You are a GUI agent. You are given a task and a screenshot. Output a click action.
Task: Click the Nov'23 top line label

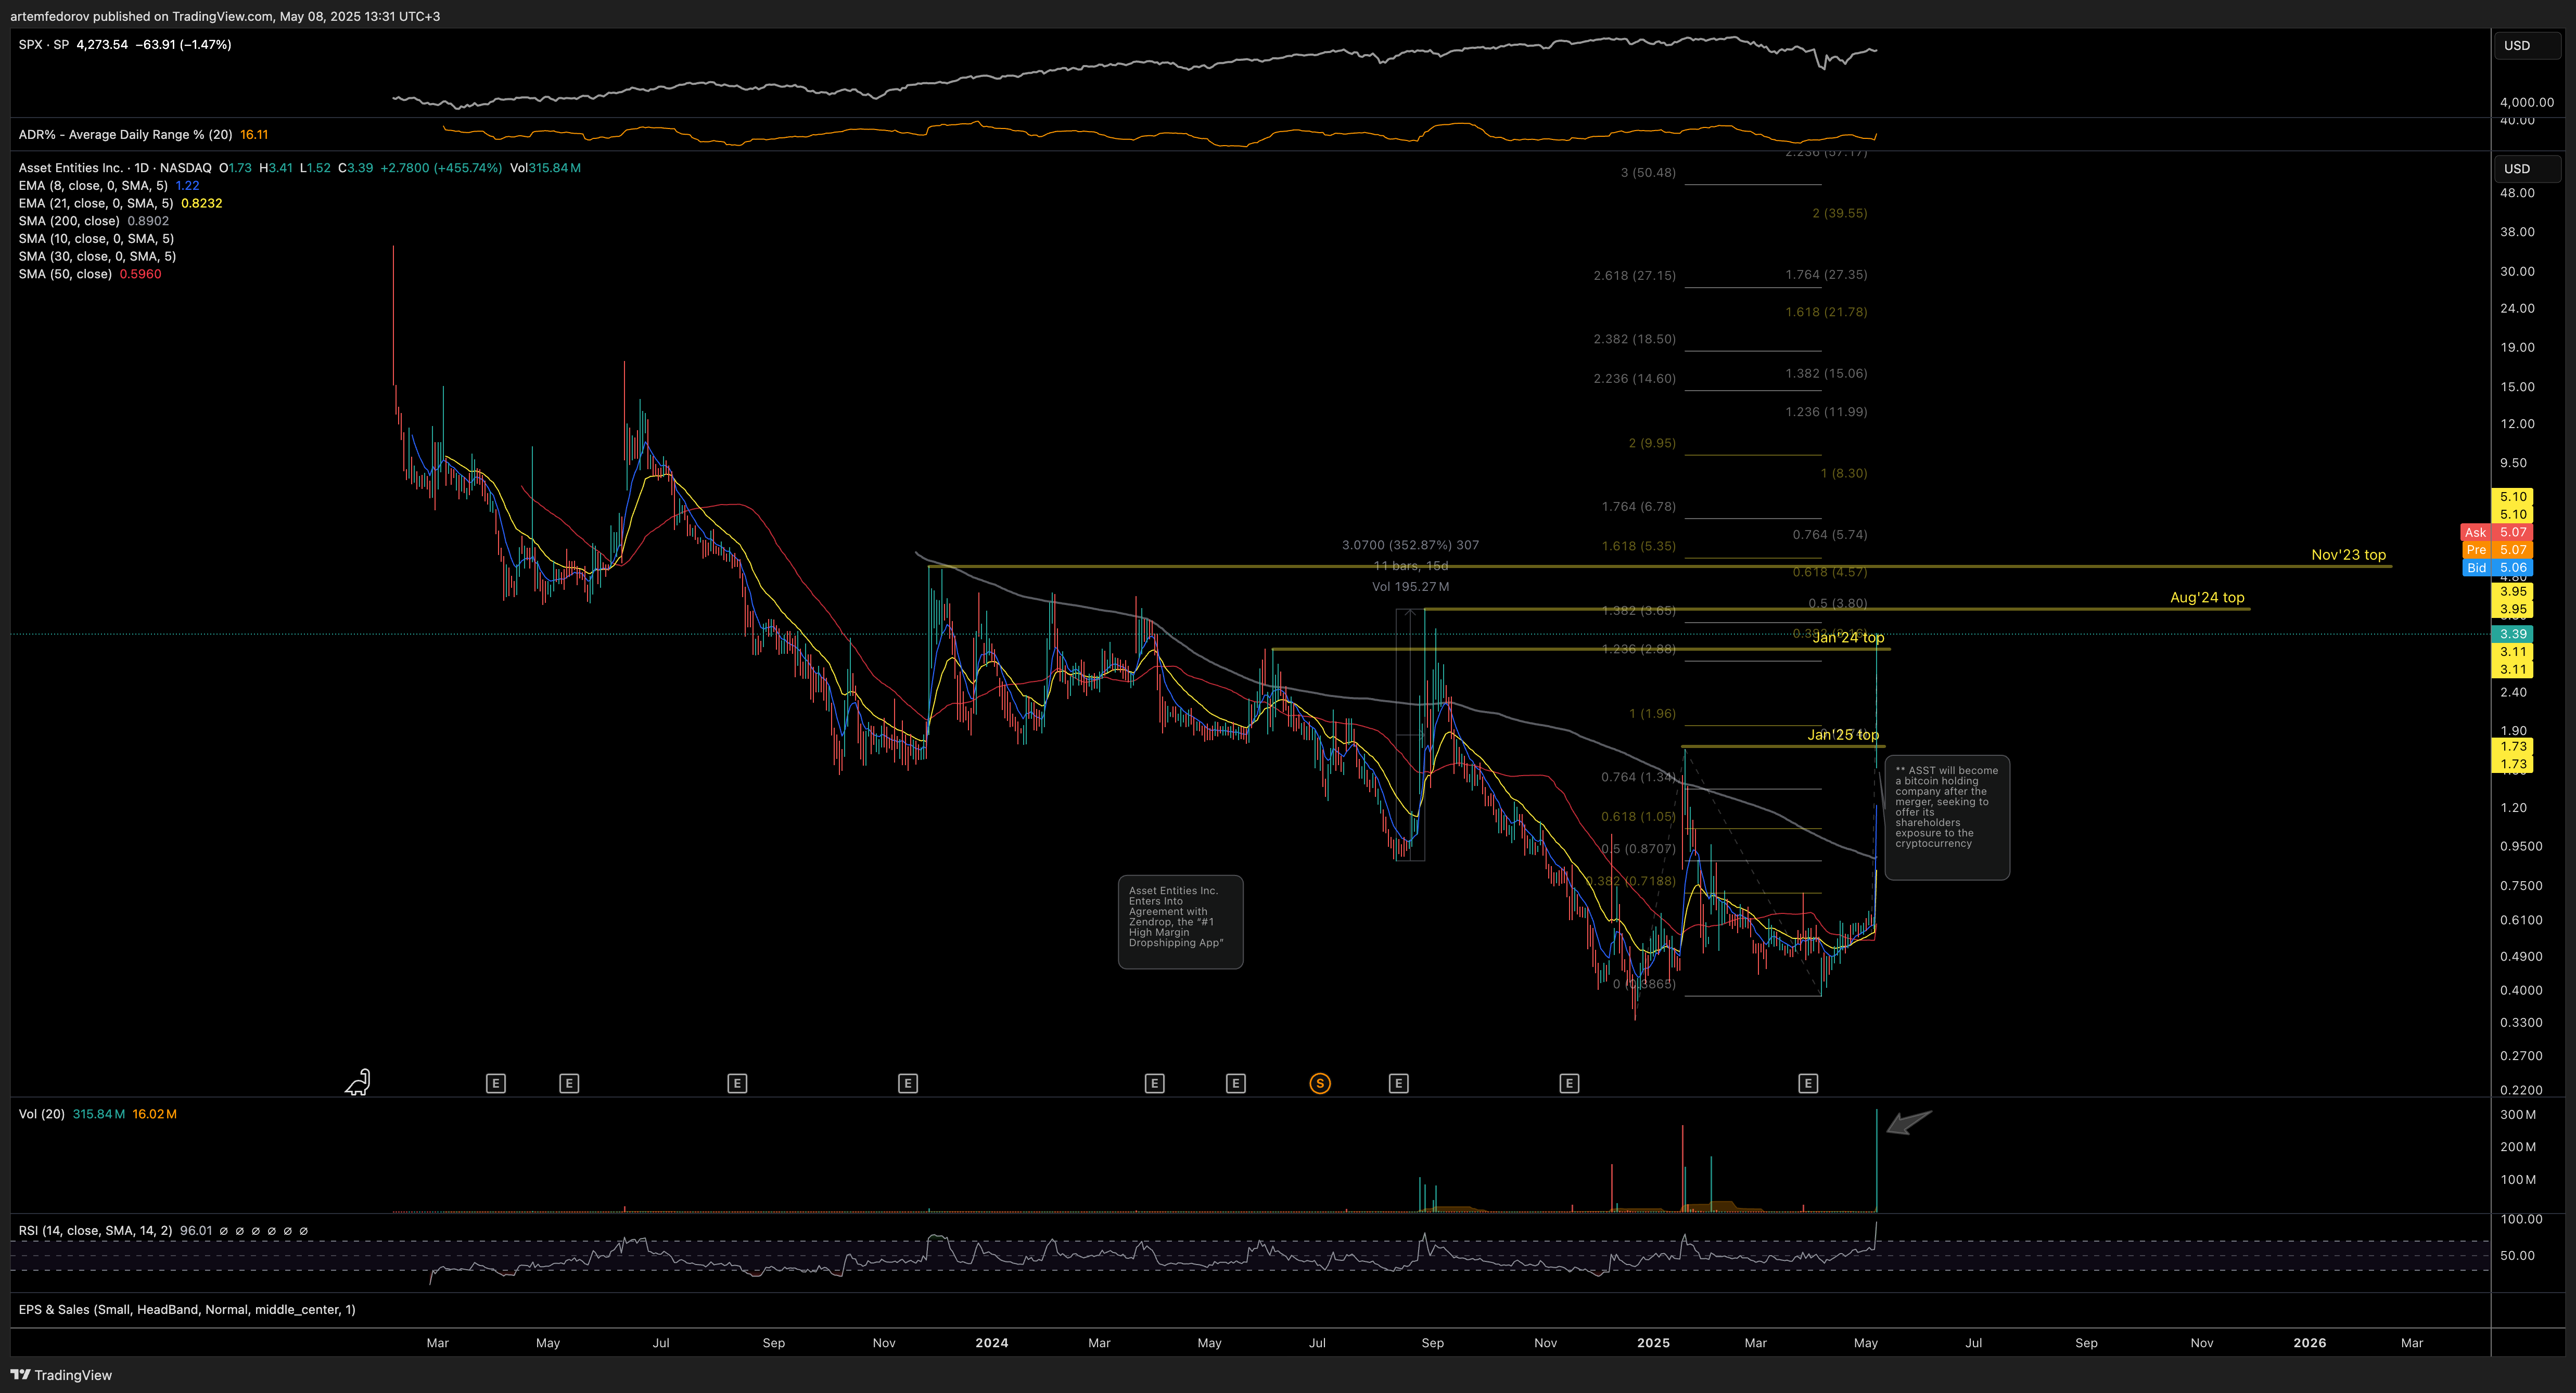tap(2348, 554)
